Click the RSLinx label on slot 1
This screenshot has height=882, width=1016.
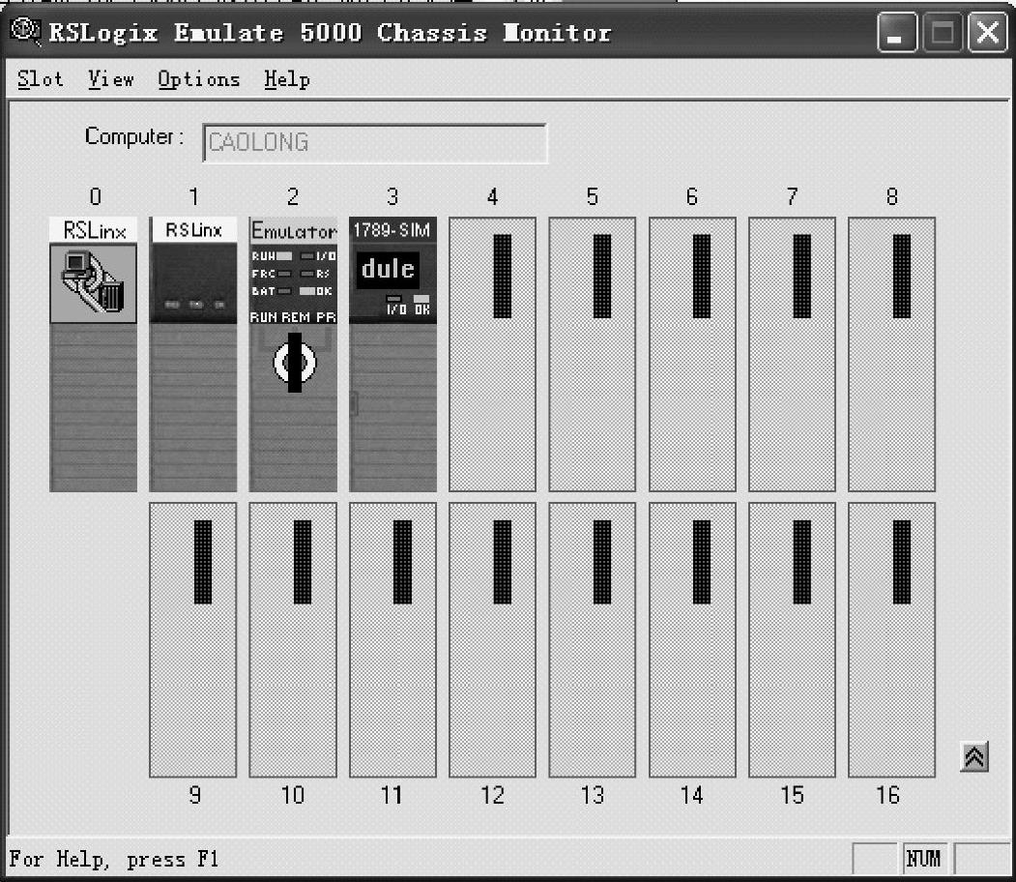pyautogui.click(x=193, y=230)
